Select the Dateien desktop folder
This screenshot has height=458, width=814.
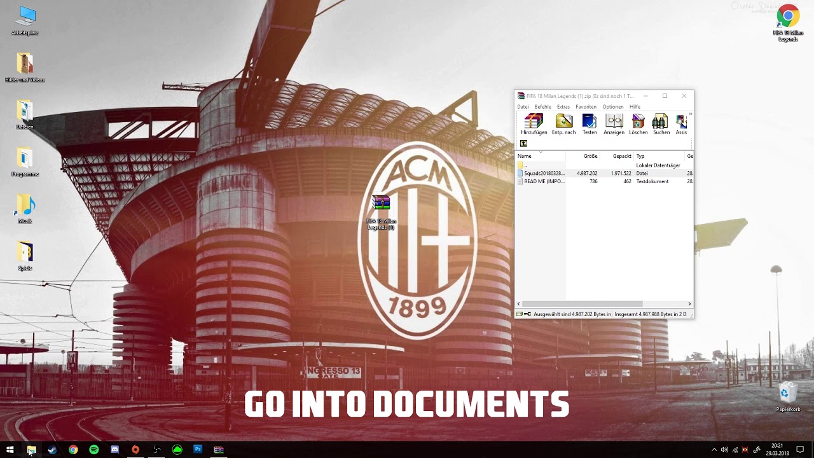click(x=25, y=114)
